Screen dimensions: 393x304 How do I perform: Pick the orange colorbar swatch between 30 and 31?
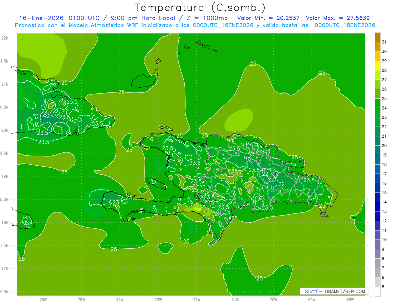coord(378,47)
